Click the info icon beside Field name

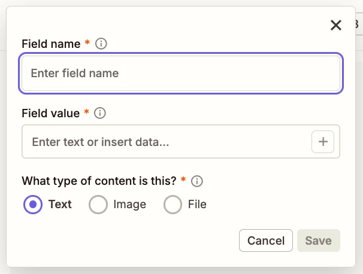click(101, 44)
